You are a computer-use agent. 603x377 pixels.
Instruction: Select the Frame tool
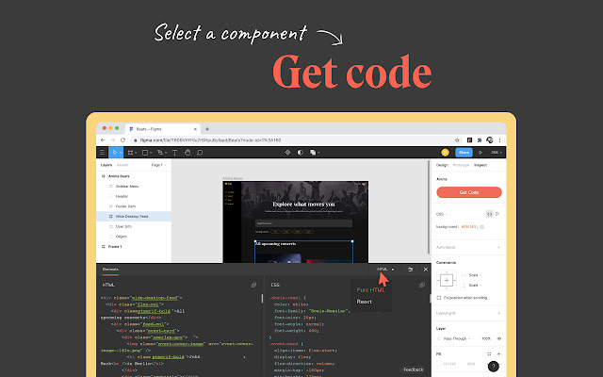[130, 153]
